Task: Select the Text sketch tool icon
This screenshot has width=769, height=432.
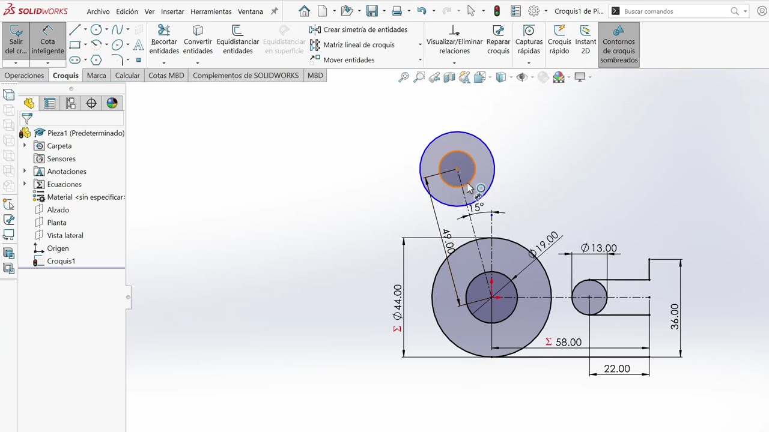Action: click(x=138, y=44)
